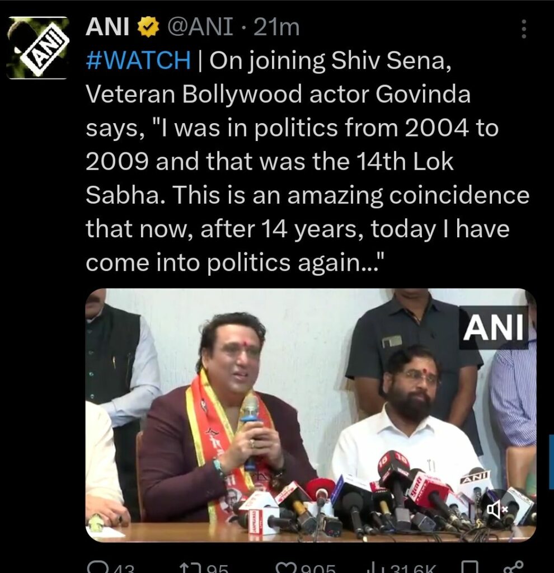Viewport: 554px width, 573px height.
Task: Click the gold verified badge next to ANI
Action: click(x=149, y=27)
